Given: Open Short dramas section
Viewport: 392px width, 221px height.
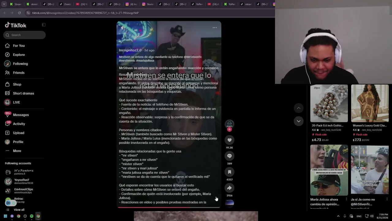Looking at the screenshot, I should point(23,93).
